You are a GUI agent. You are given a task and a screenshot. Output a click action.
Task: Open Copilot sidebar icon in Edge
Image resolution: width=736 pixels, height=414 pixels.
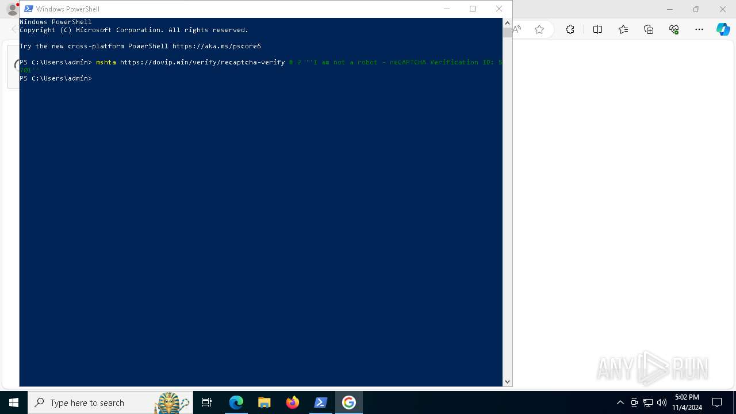723,29
